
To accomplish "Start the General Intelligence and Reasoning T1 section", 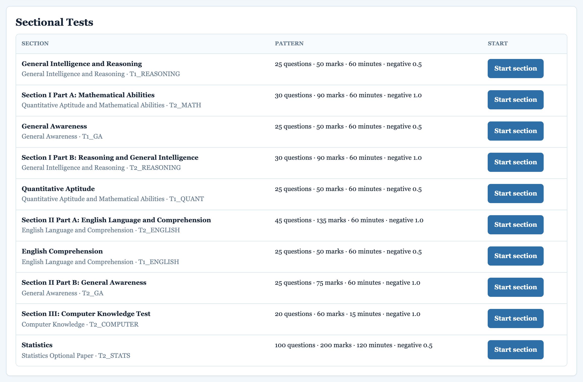I will [x=515, y=69].
